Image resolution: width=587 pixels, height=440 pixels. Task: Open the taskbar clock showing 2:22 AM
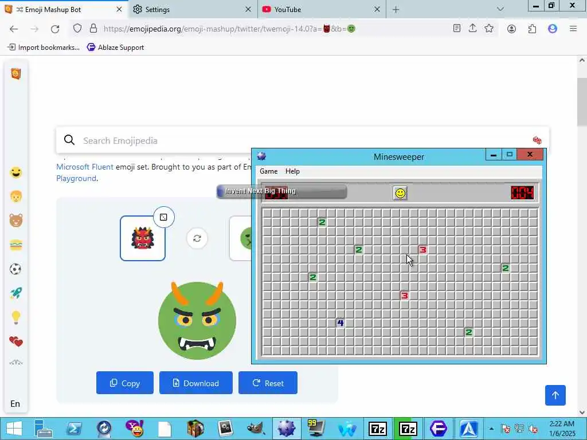point(562,429)
